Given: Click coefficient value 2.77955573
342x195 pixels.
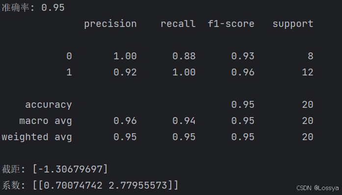Looking at the screenshot, I should (138, 186).
